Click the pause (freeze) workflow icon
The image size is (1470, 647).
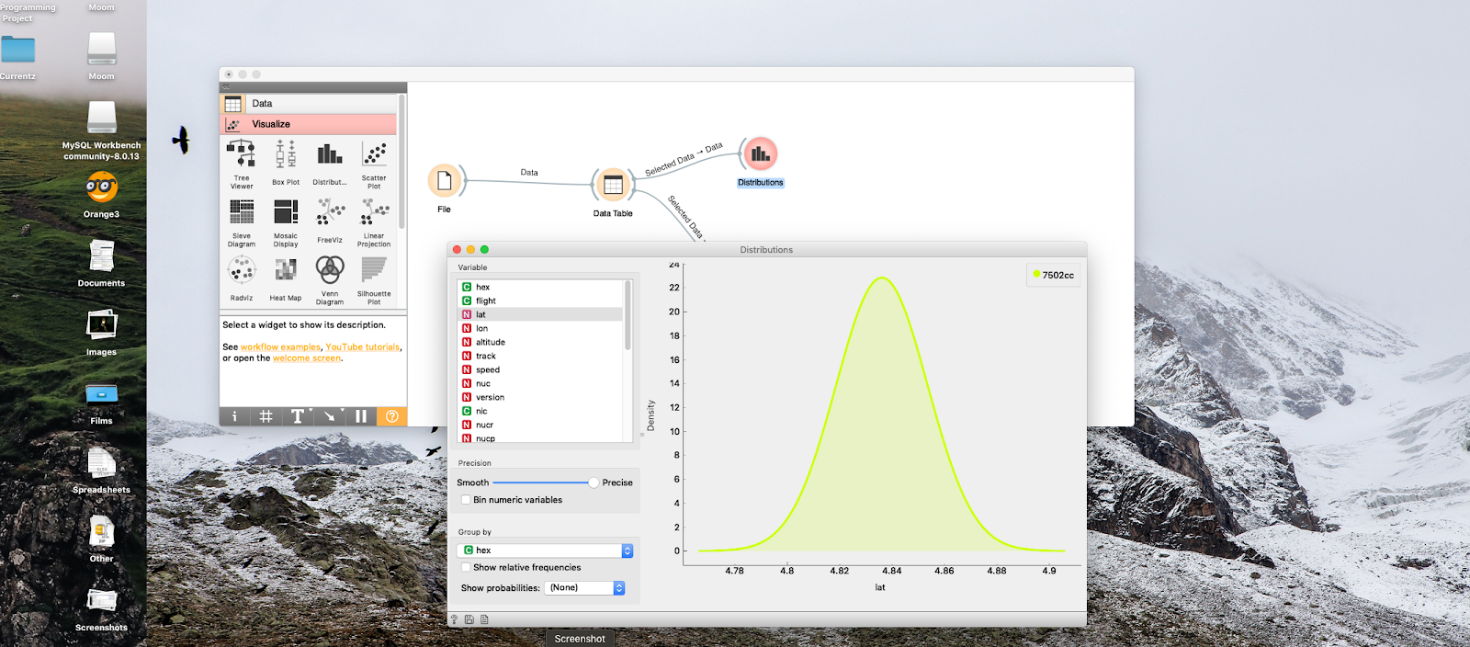(361, 416)
